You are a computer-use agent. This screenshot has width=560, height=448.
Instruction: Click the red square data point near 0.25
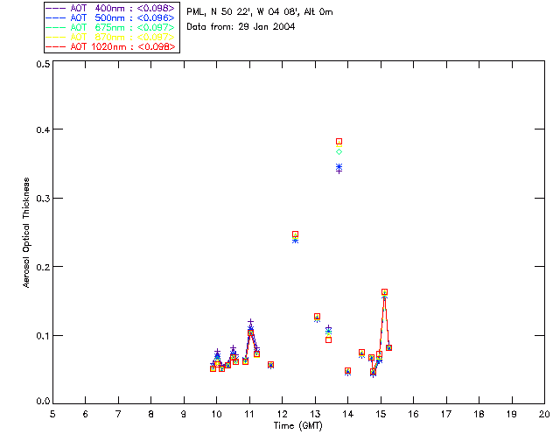click(x=296, y=234)
